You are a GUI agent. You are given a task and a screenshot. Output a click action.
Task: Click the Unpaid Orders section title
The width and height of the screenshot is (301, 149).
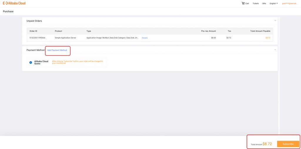click(34, 21)
